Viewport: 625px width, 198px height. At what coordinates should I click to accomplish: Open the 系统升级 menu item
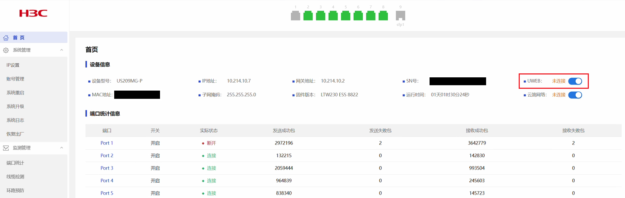[15, 106]
